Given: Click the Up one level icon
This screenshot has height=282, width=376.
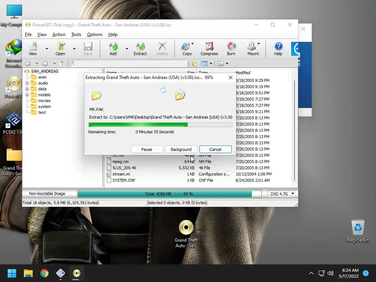Looking at the screenshot, I should [62, 64].
